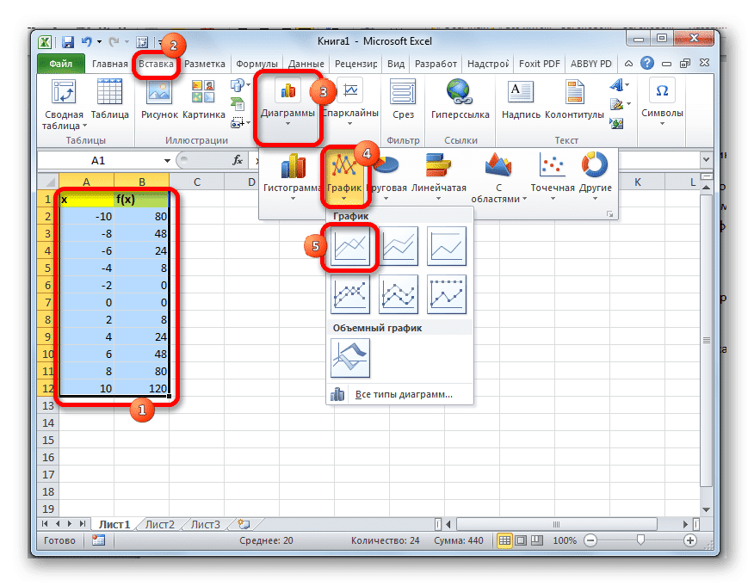The width and height of the screenshot is (754, 586).
Task: Click the Select All corner button
Action: pos(48,182)
